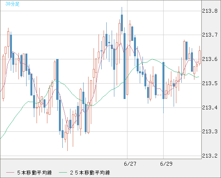Click the last orange candle on the right edge
The height and width of the screenshot is (178, 221).
point(199,57)
